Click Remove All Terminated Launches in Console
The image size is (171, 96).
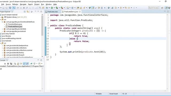tap(11, 64)
